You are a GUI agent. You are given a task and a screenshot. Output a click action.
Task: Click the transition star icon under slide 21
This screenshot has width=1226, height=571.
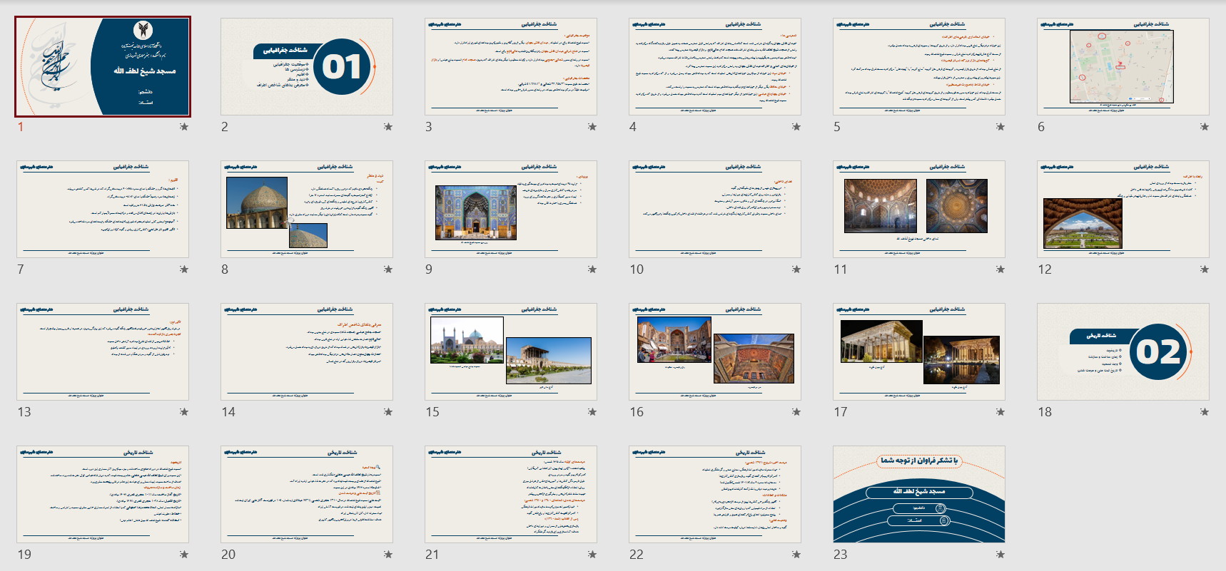tap(592, 555)
